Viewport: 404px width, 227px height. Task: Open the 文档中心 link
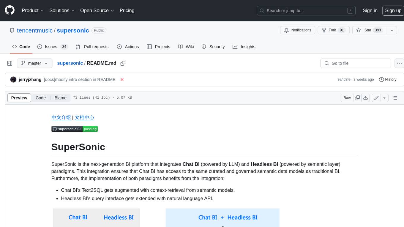[x=84, y=117]
